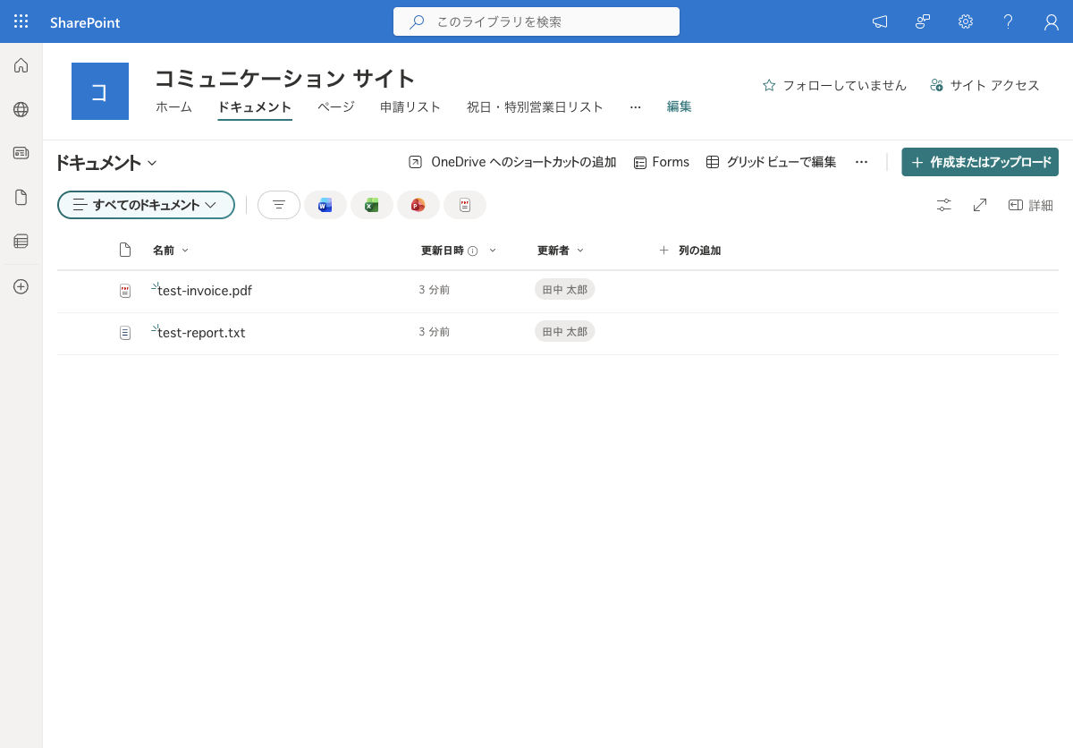Open the filter lines pill button
This screenshot has width=1073, height=748.
pos(279,205)
